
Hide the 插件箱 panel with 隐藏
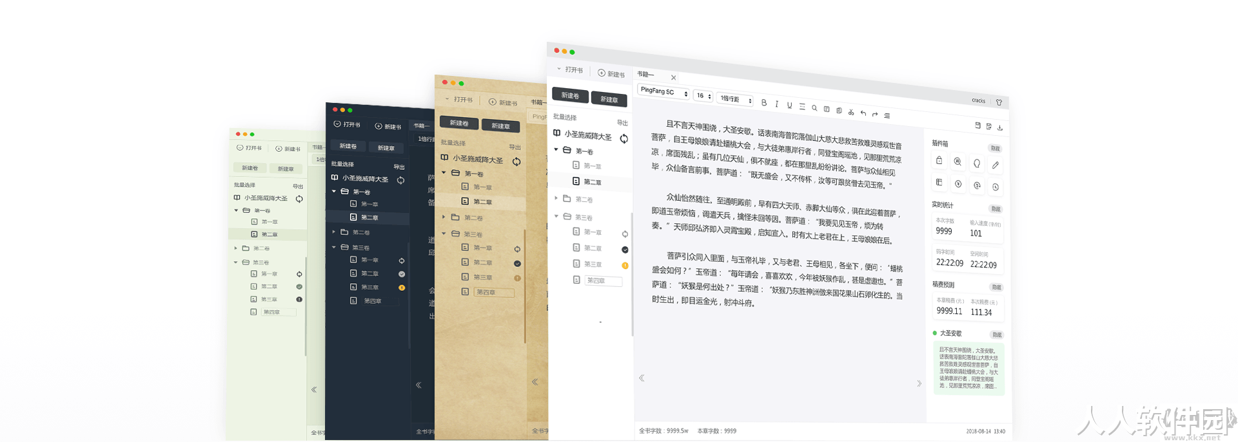click(x=996, y=149)
